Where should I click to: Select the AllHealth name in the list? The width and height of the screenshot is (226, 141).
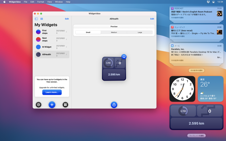46,54
